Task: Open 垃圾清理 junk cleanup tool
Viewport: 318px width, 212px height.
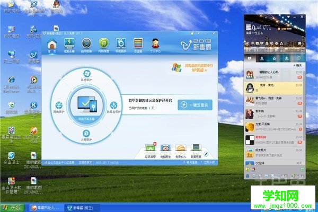Action: 151,151
